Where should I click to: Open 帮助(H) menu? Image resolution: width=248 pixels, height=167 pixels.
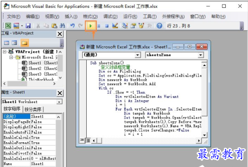click(218, 16)
